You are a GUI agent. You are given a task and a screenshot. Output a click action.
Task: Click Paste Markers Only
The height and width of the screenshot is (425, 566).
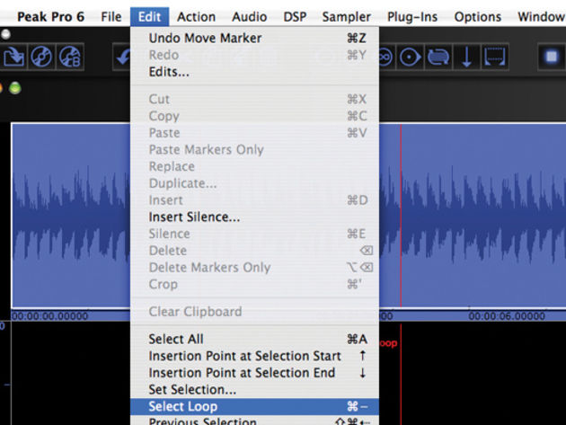[x=254, y=149]
